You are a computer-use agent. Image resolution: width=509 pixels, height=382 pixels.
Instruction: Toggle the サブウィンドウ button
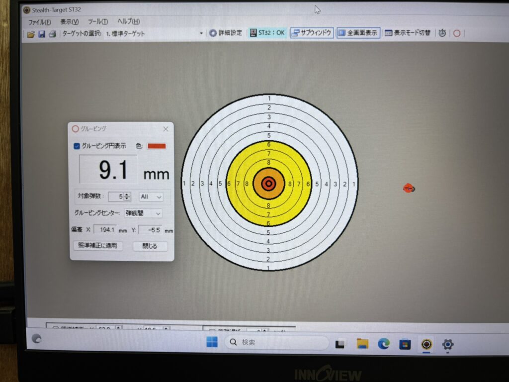coord(312,33)
